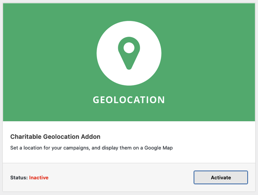Click the word campaigns in the description
The width and height of the screenshot is (258, 195).
77,148
